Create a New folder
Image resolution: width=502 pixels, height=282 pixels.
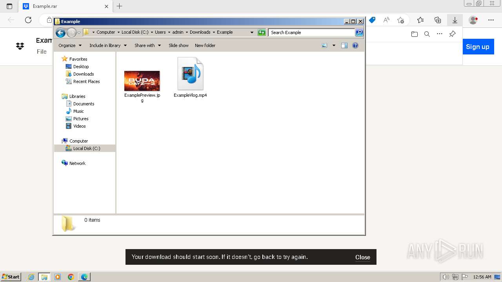tap(205, 45)
